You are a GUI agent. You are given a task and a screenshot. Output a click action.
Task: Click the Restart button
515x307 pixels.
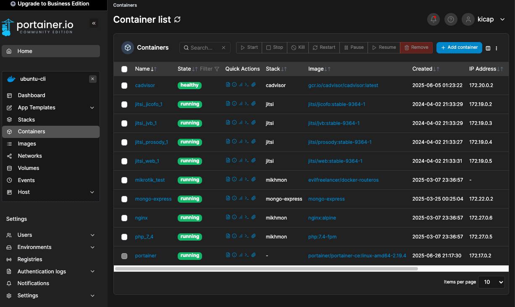click(x=324, y=48)
